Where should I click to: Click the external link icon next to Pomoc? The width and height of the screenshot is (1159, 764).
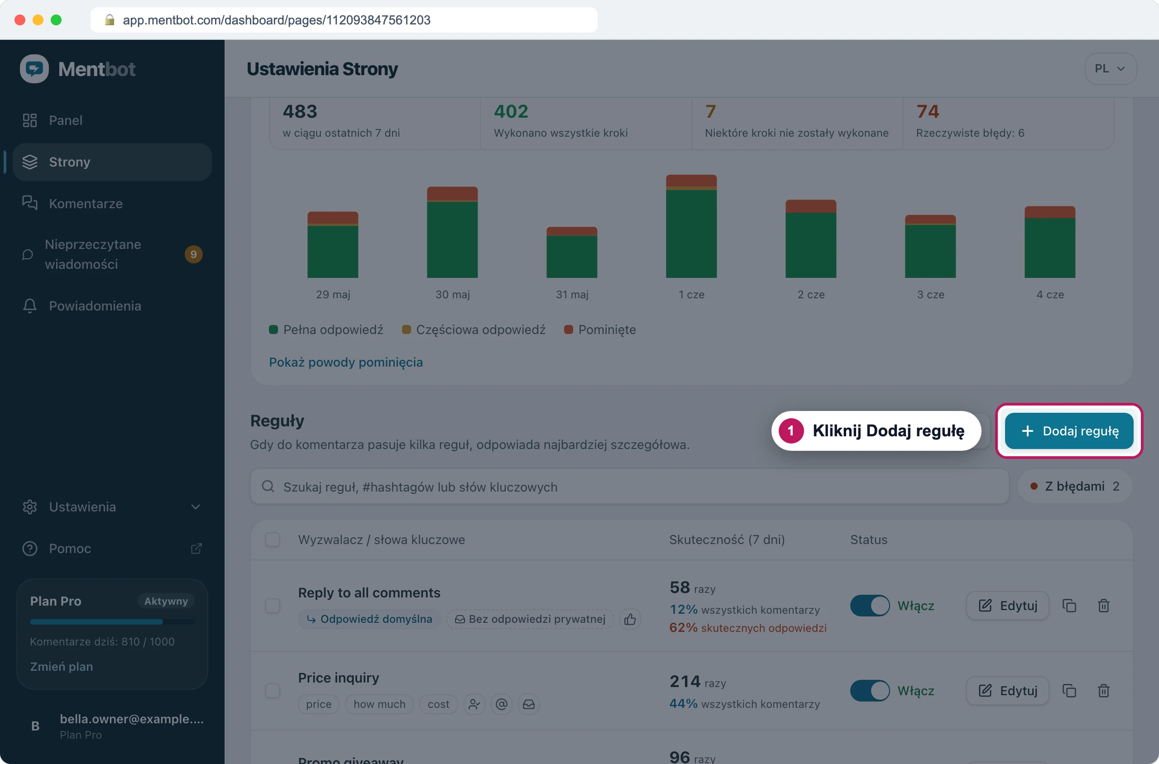point(196,548)
